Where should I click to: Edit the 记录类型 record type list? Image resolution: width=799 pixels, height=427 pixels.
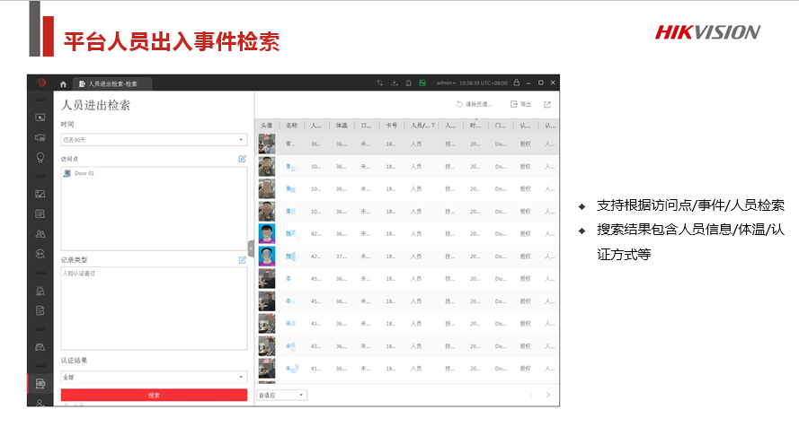[242, 260]
